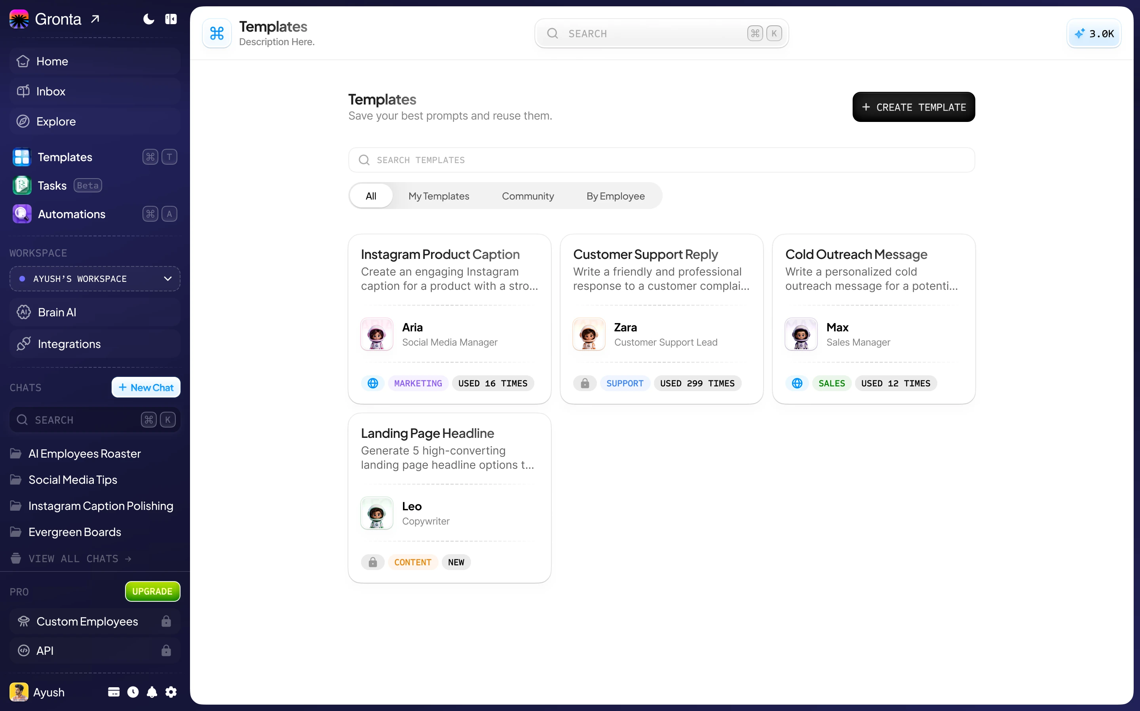
Task: Open Instagram Product Caption template card
Action: tap(449, 319)
